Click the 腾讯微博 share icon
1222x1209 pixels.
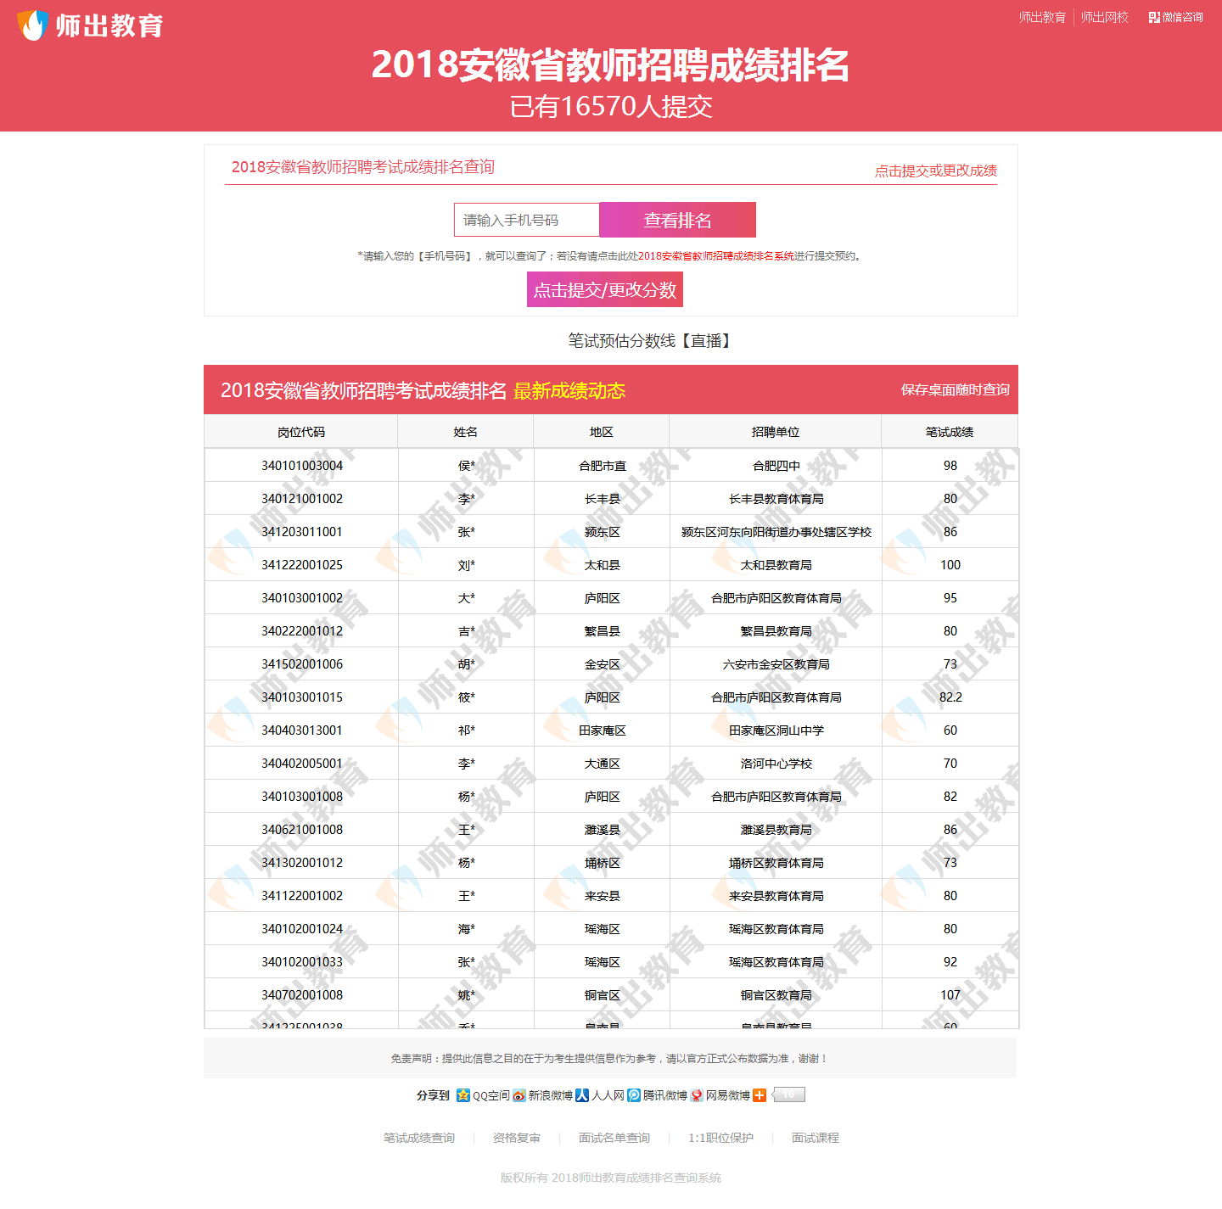tap(634, 1095)
